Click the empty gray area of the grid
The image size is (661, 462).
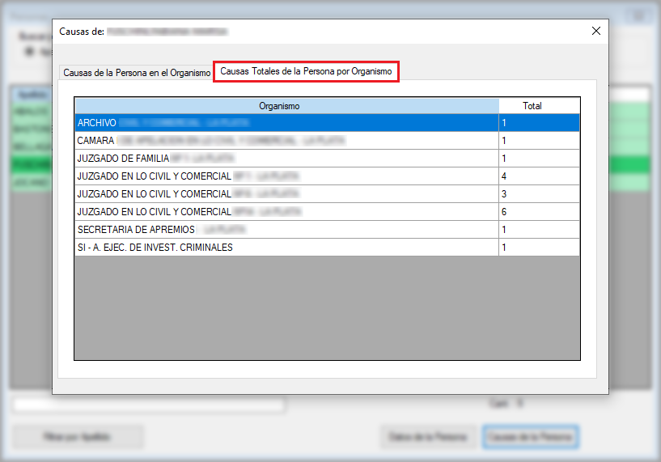coord(327,307)
